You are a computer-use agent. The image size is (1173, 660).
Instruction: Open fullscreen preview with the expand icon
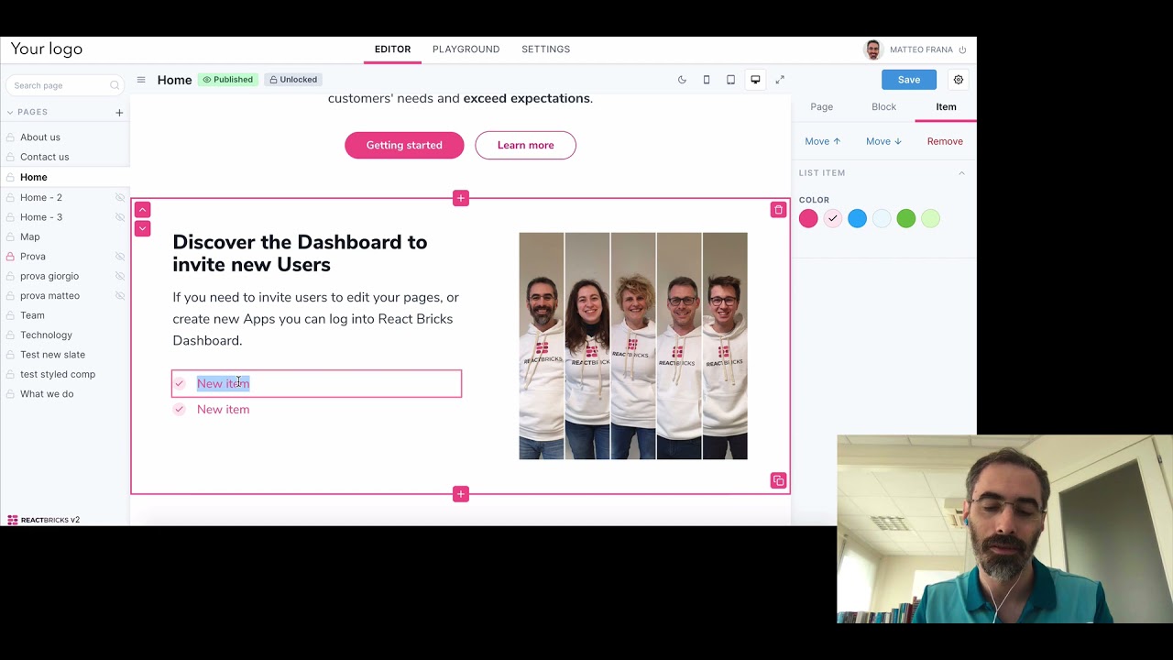pos(780,80)
